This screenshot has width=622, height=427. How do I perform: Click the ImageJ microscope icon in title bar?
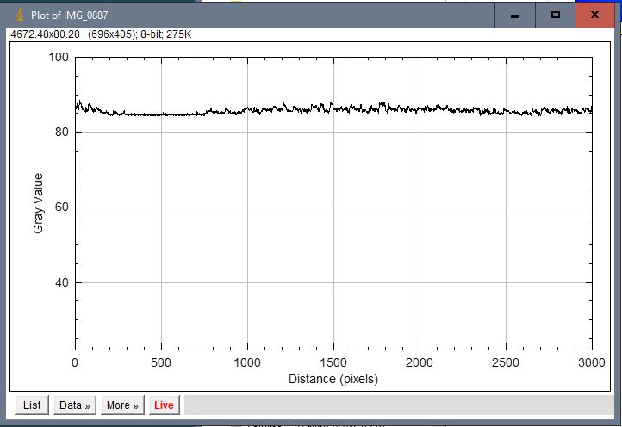(x=20, y=15)
